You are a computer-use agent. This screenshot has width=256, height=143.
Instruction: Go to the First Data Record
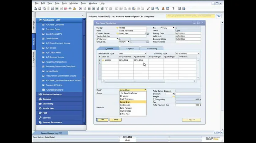89,8
